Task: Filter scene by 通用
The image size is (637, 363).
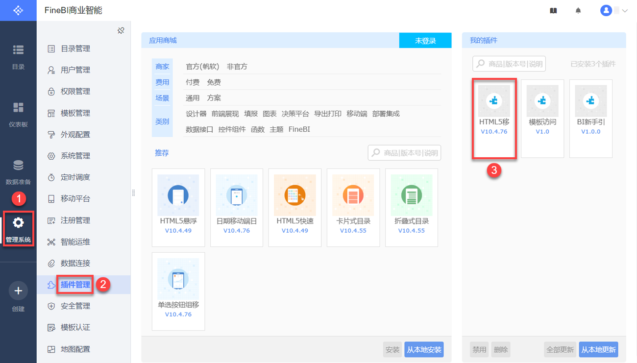Action: pyautogui.click(x=193, y=98)
